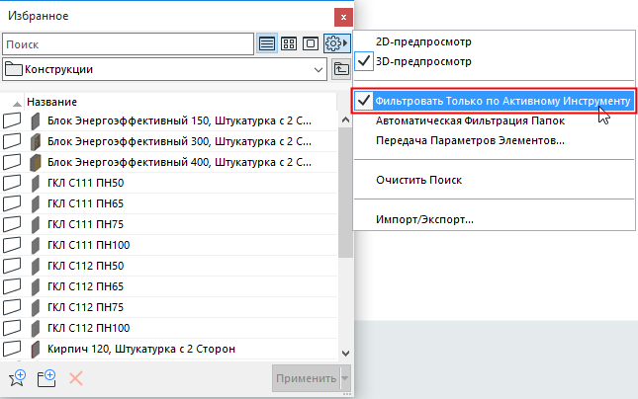This screenshot has height=399, width=638.
Task: Click the new folder icon
Action: coord(46,378)
